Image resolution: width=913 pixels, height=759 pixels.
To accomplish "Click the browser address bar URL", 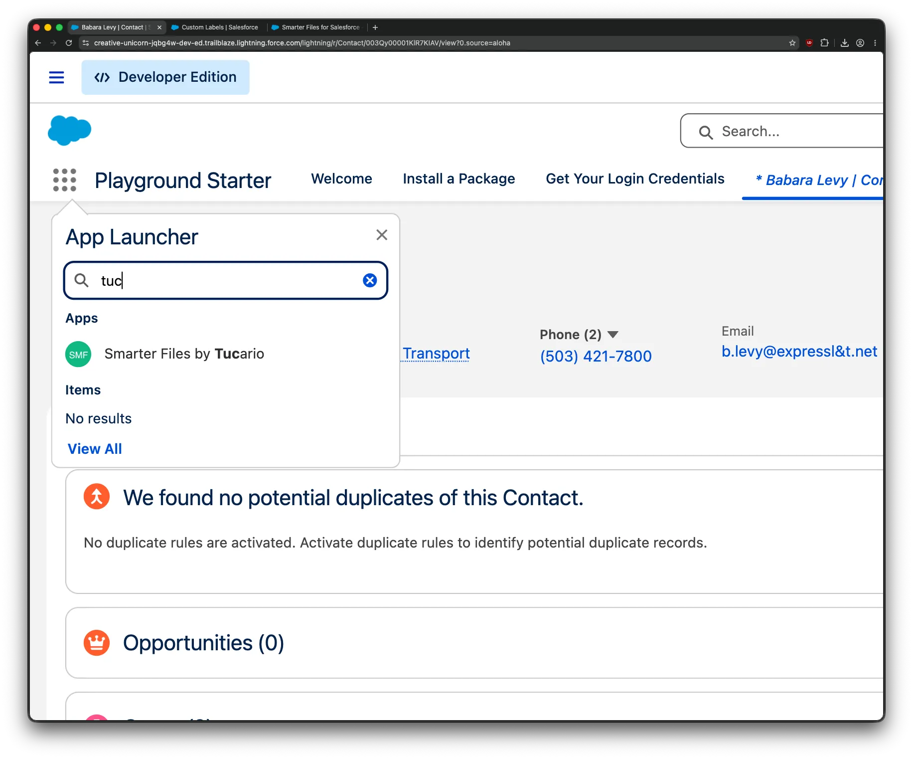I will tap(302, 43).
